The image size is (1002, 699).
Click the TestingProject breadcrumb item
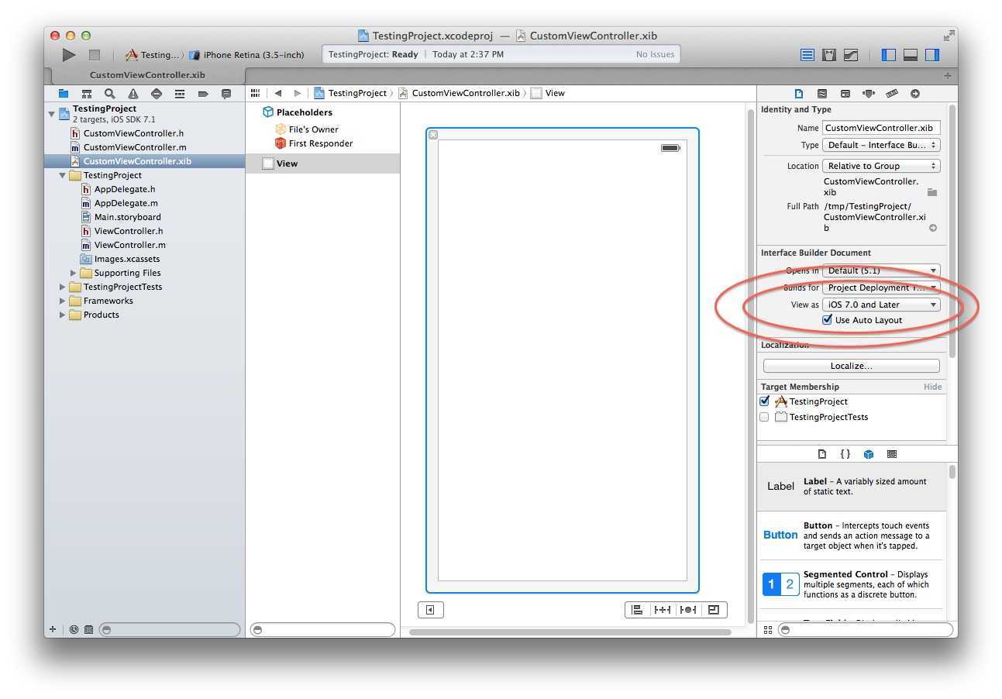pos(349,93)
